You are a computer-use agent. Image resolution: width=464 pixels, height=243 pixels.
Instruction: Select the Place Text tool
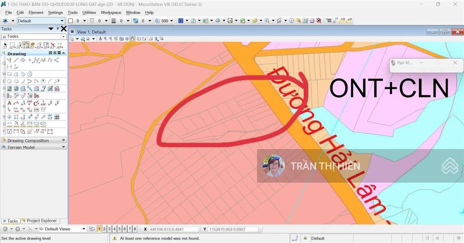(10, 103)
